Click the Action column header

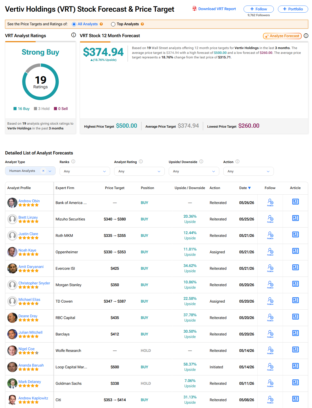(215, 188)
